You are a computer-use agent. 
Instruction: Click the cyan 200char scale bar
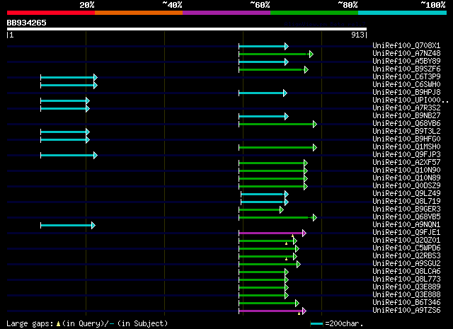point(316,323)
